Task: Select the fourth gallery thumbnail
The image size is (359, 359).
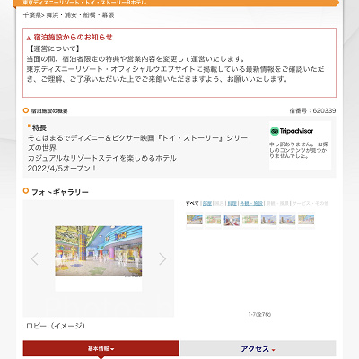Action: click(250, 220)
